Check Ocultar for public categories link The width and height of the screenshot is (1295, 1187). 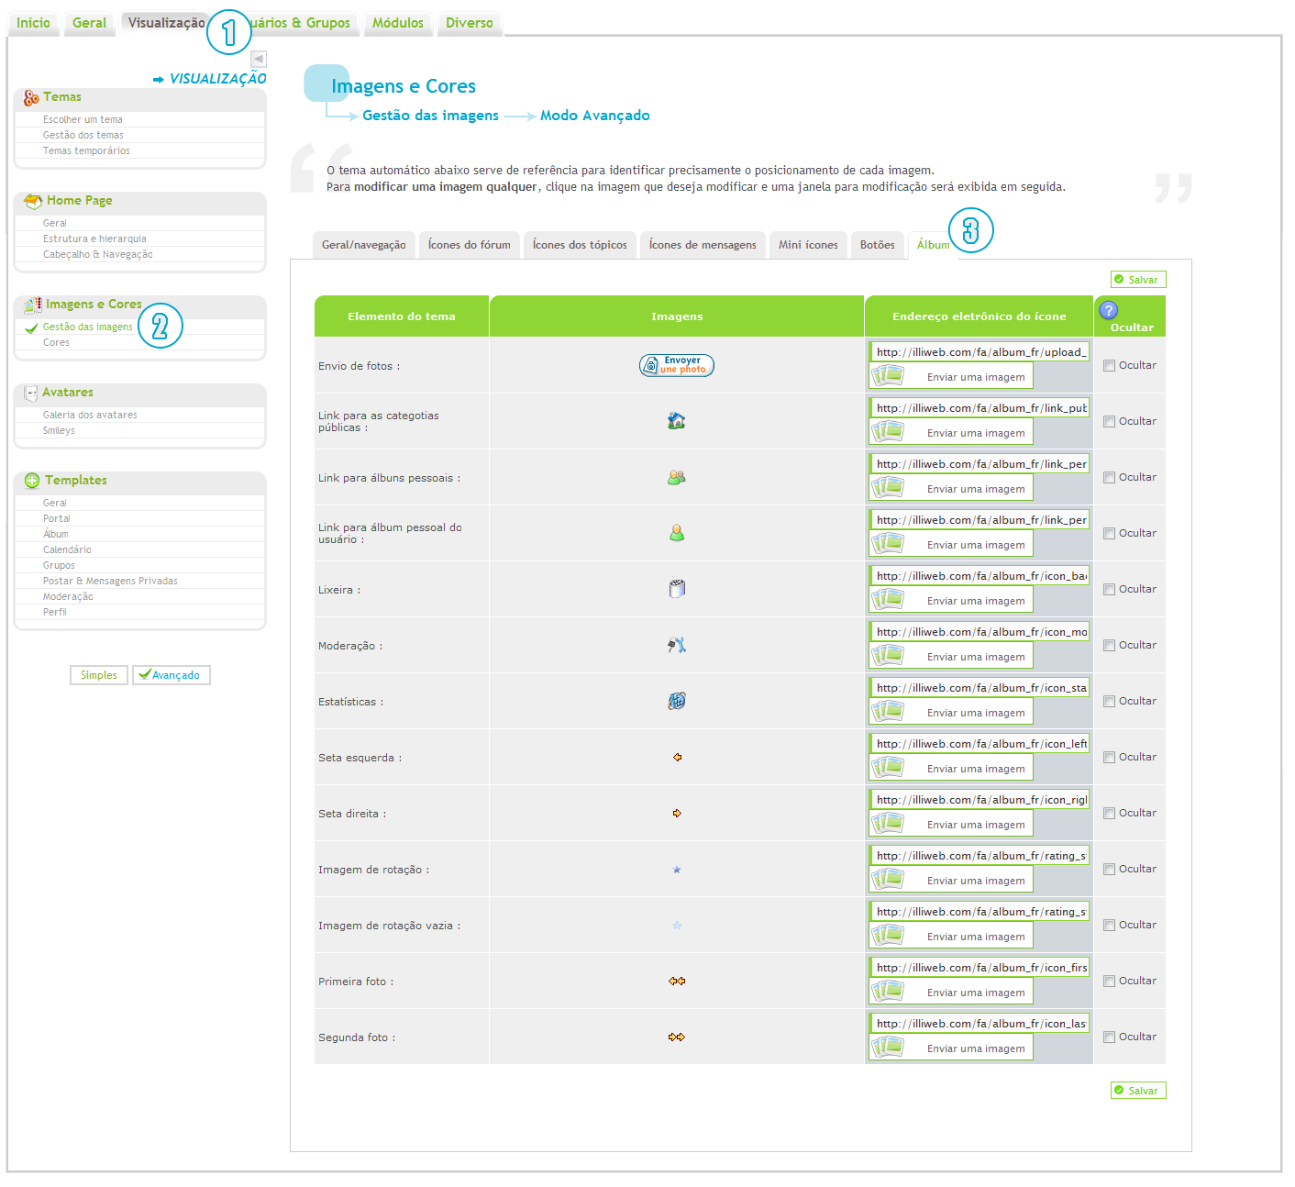[x=1109, y=421]
